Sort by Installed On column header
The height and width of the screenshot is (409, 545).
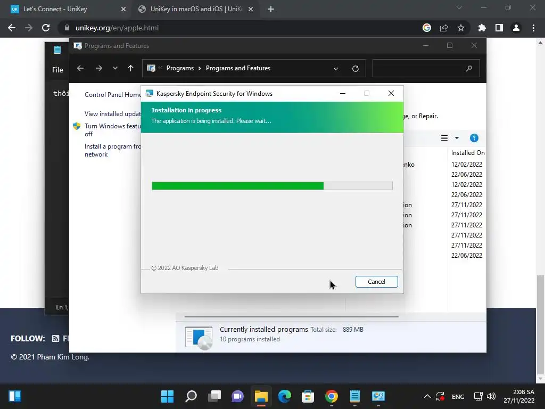(x=467, y=153)
